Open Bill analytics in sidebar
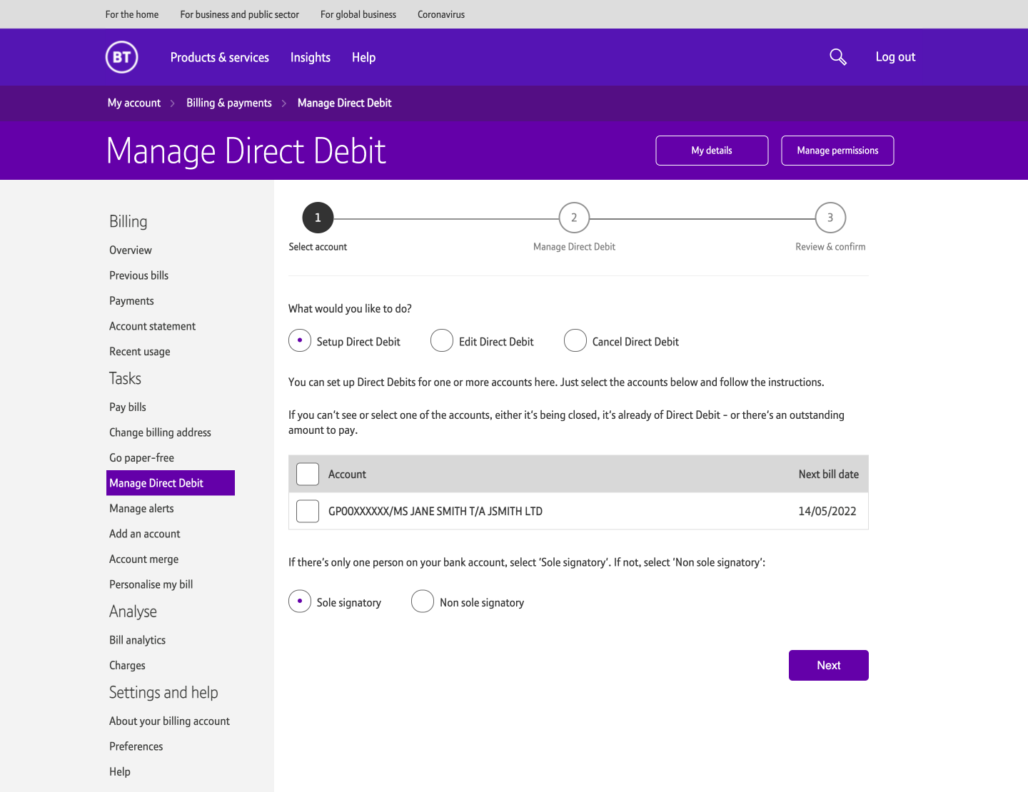The width and height of the screenshot is (1028, 792). click(x=138, y=640)
